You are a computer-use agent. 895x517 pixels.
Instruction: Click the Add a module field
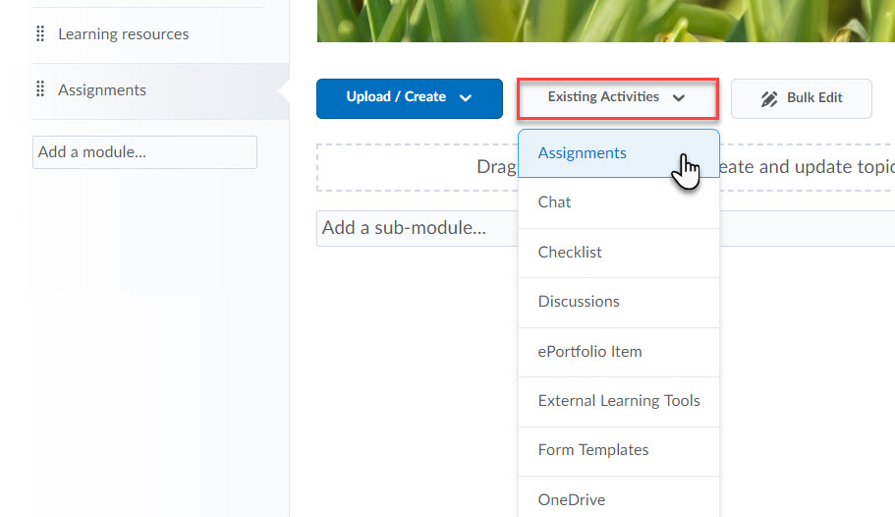pyautogui.click(x=145, y=152)
